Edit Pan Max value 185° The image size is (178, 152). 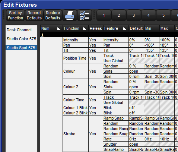point(167,45)
